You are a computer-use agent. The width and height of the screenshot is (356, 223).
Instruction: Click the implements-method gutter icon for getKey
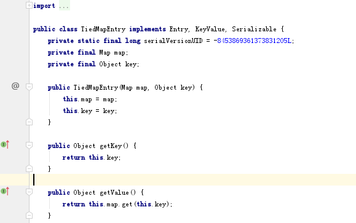point(5,144)
